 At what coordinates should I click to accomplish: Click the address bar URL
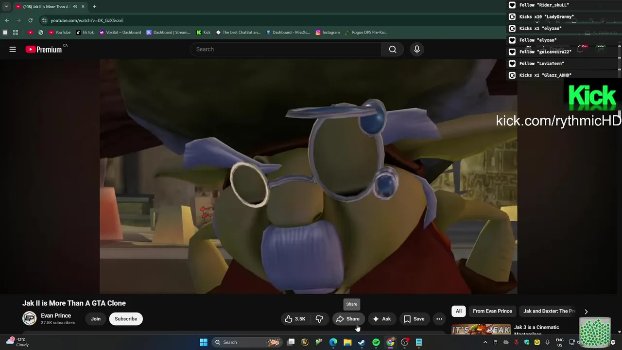(87, 20)
